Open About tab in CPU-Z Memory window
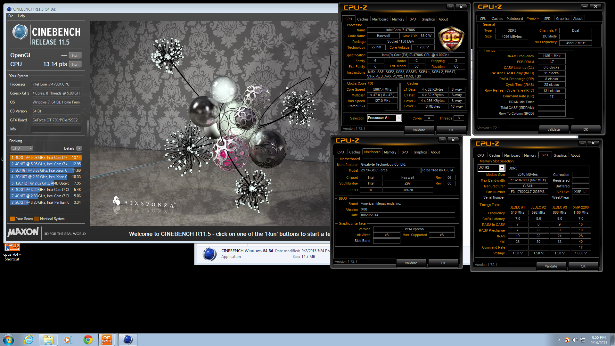Viewport: 615px width, 346px height. [578, 19]
